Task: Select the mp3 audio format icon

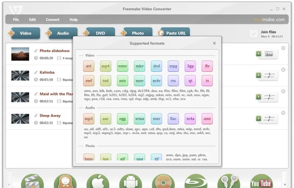Action: pos(89,119)
